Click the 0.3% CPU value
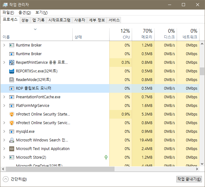The width and height of the screenshot is (205, 187). click(x=126, y=63)
